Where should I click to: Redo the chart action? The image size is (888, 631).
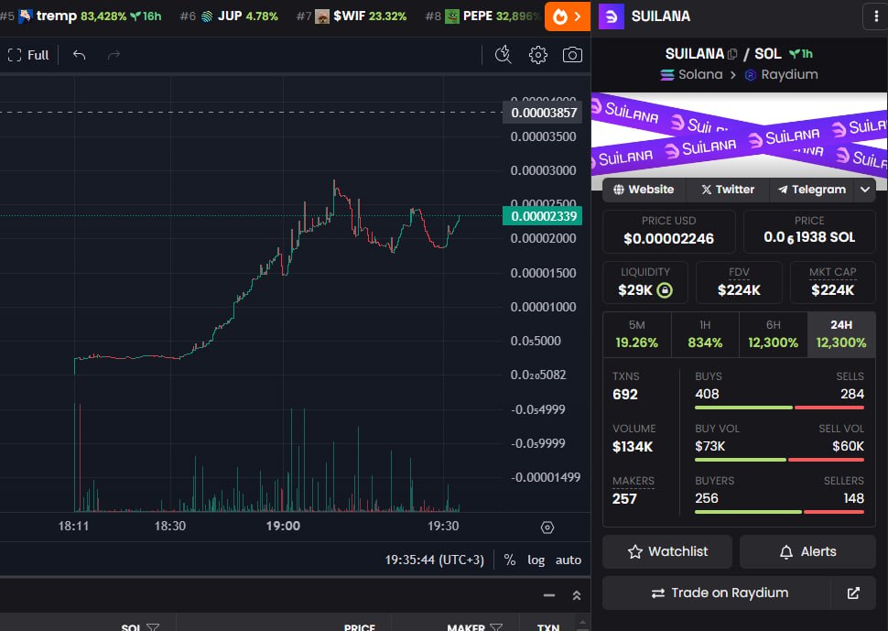(114, 55)
